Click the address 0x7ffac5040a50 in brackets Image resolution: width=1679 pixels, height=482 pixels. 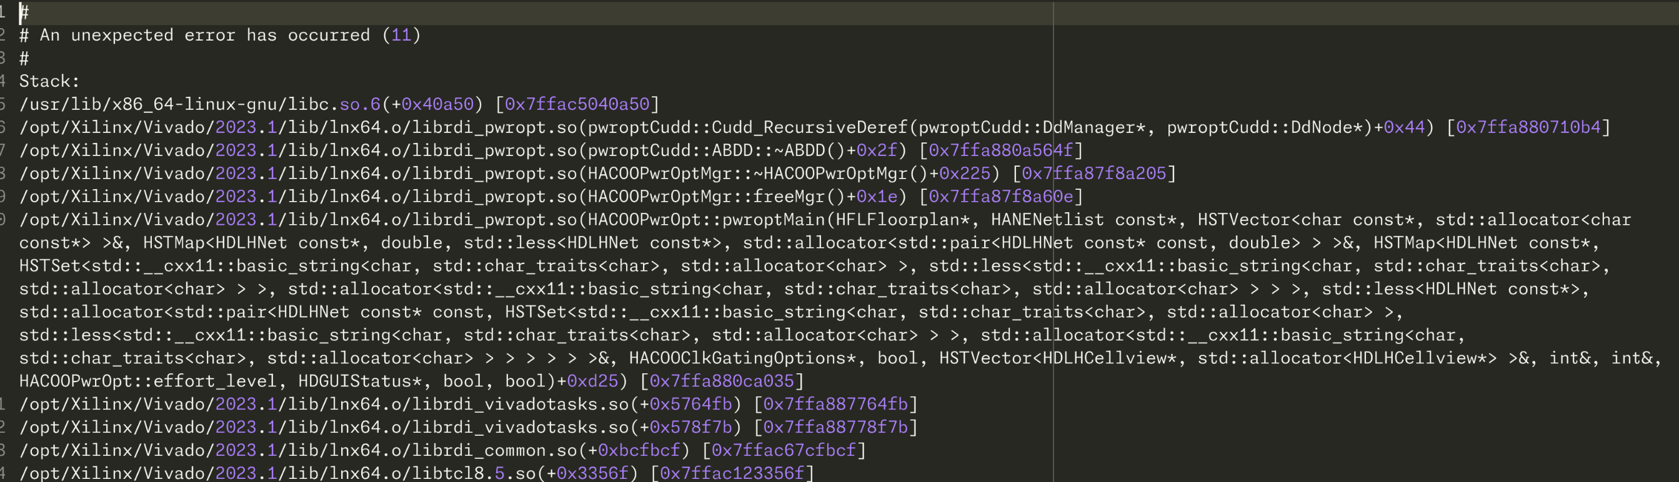(x=577, y=104)
